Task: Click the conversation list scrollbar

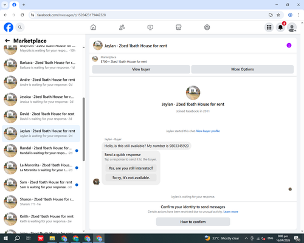Action: [x=83, y=129]
